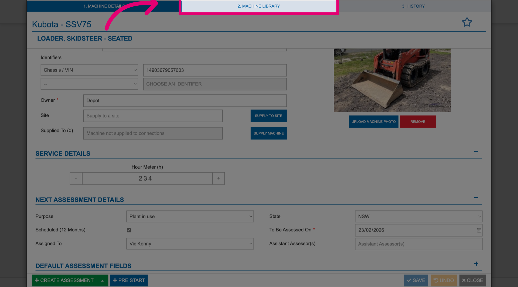Image resolution: width=518 pixels, height=287 pixels.
Task: Click Supply To Site button
Action: pyautogui.click(x=268, y=116)
